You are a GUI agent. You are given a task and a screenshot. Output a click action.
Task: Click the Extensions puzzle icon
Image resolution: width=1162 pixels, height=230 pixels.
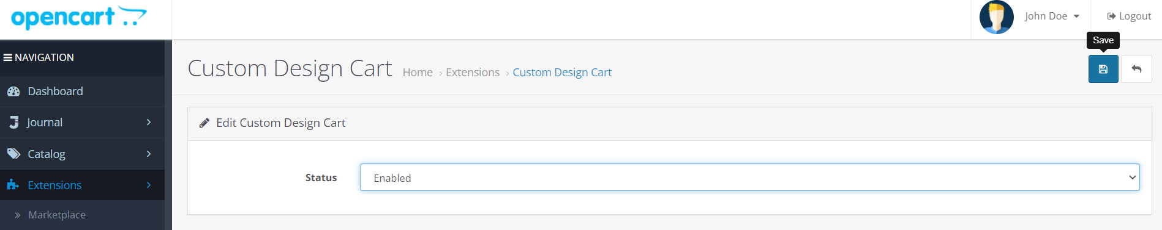(x=13, y=185)
